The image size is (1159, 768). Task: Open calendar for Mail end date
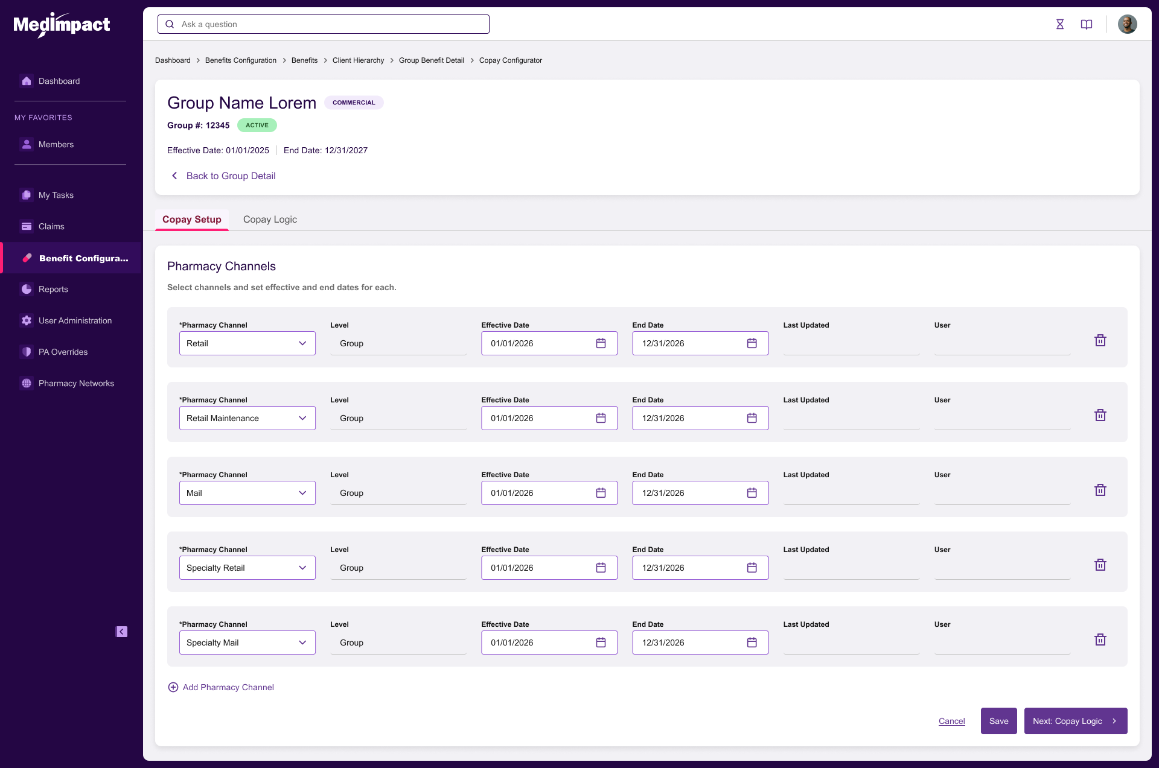pyautogui.click(x=752, y=493)
